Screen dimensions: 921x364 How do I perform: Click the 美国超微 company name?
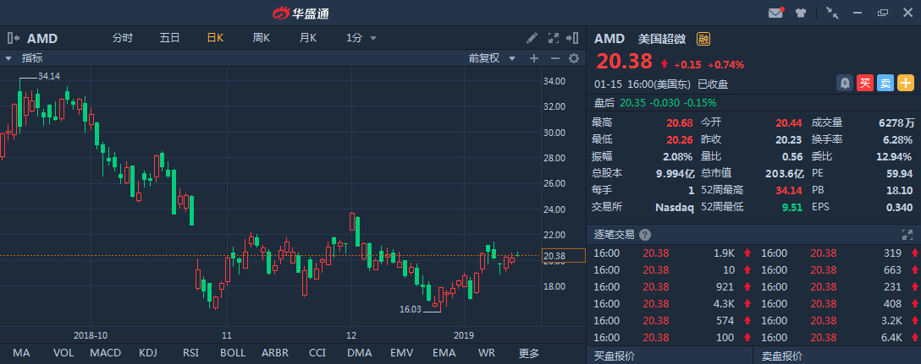pos(662,39)
